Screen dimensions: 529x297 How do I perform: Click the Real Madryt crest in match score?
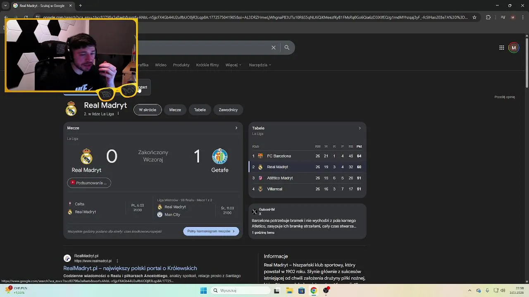86,156
